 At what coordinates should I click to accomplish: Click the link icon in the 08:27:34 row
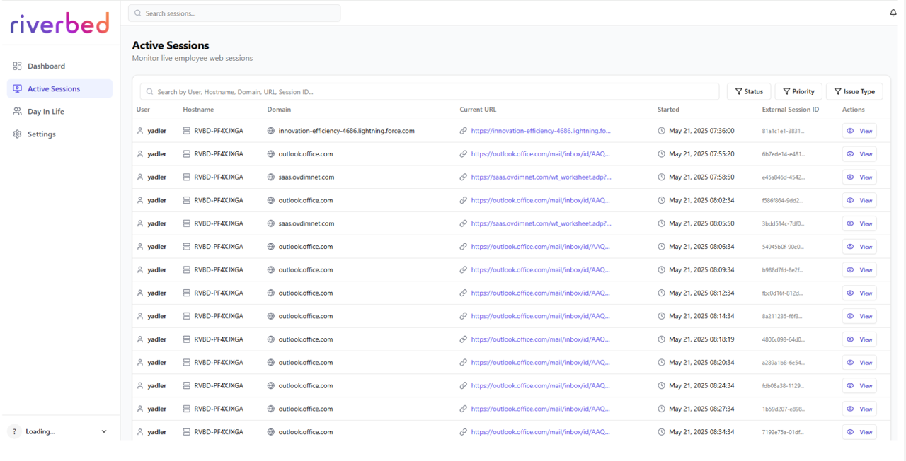pos(464,409)
